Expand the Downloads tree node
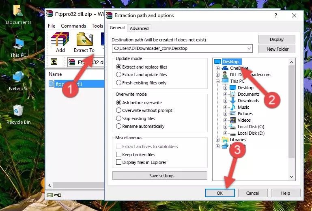312x211 pixels. [225, 101]
